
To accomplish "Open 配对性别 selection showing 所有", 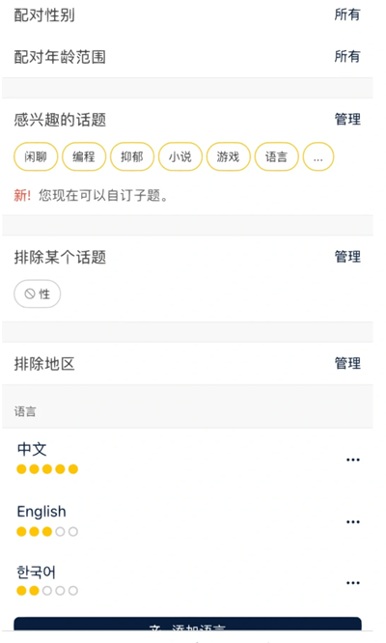I will (187, 15).
